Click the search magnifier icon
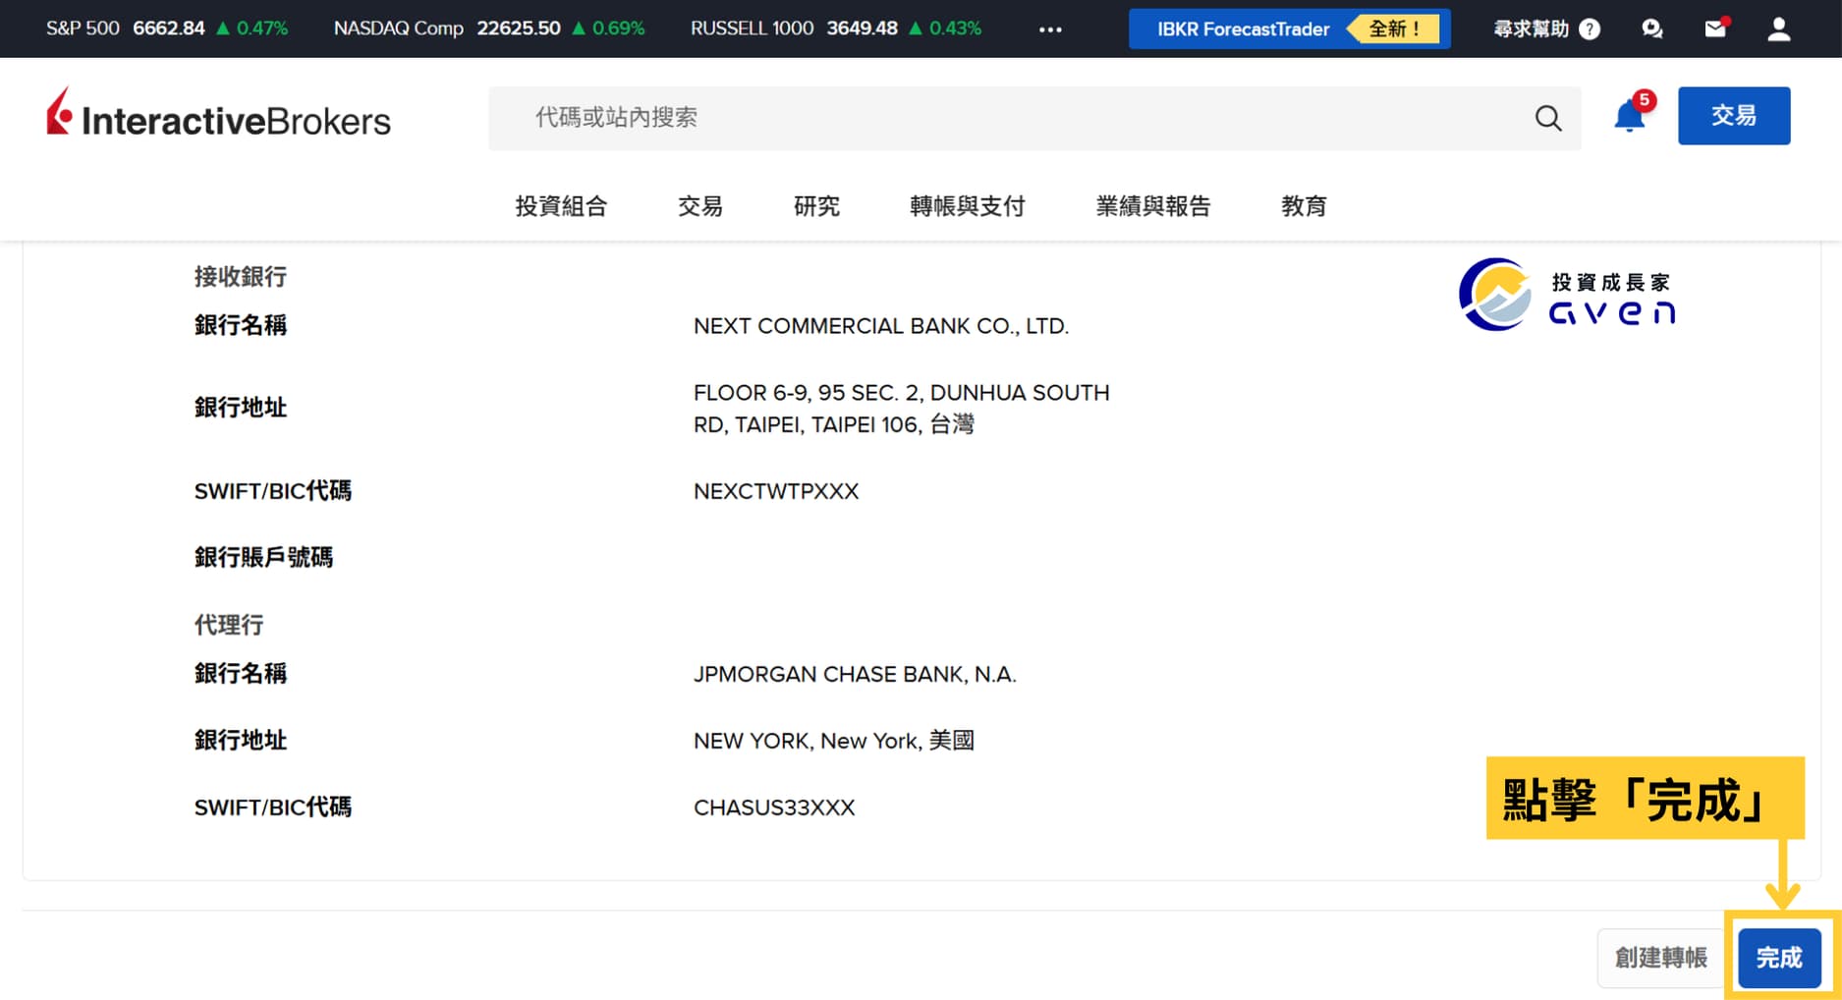Viewport: 1842px width, 1000px height. coord(1547,118)
